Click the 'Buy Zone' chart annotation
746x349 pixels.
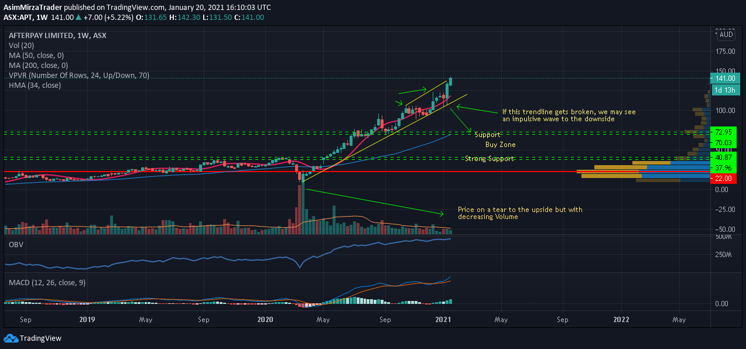point(500,144)
